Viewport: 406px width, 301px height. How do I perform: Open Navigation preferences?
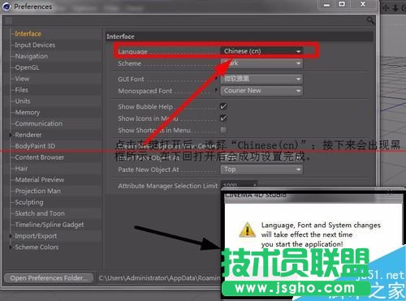click(x=32, y=56)
